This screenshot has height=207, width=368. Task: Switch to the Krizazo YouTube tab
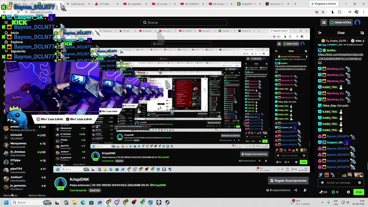[221, 4]
